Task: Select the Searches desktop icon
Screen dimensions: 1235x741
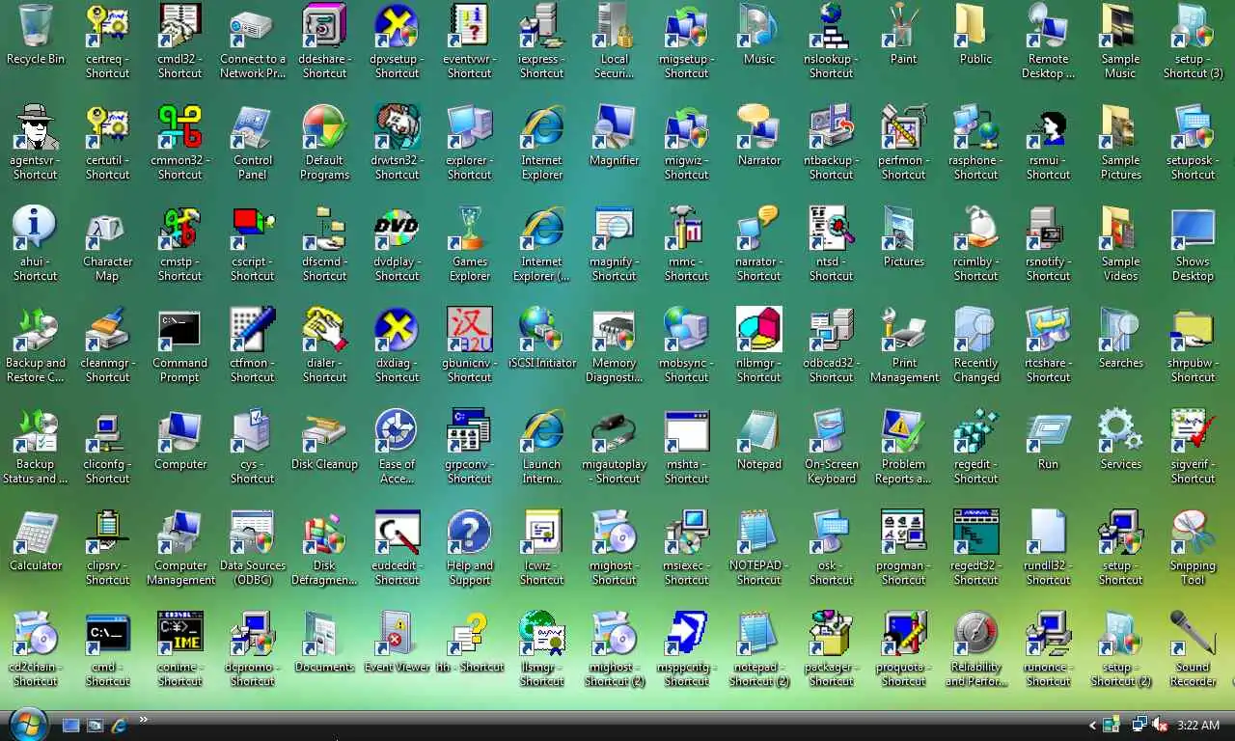Action: pyautogui.click(x=1121, y=330)
